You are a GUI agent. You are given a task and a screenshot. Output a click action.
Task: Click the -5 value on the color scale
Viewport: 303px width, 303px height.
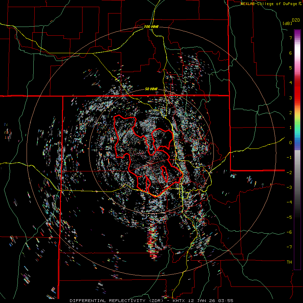pos(289,217)
